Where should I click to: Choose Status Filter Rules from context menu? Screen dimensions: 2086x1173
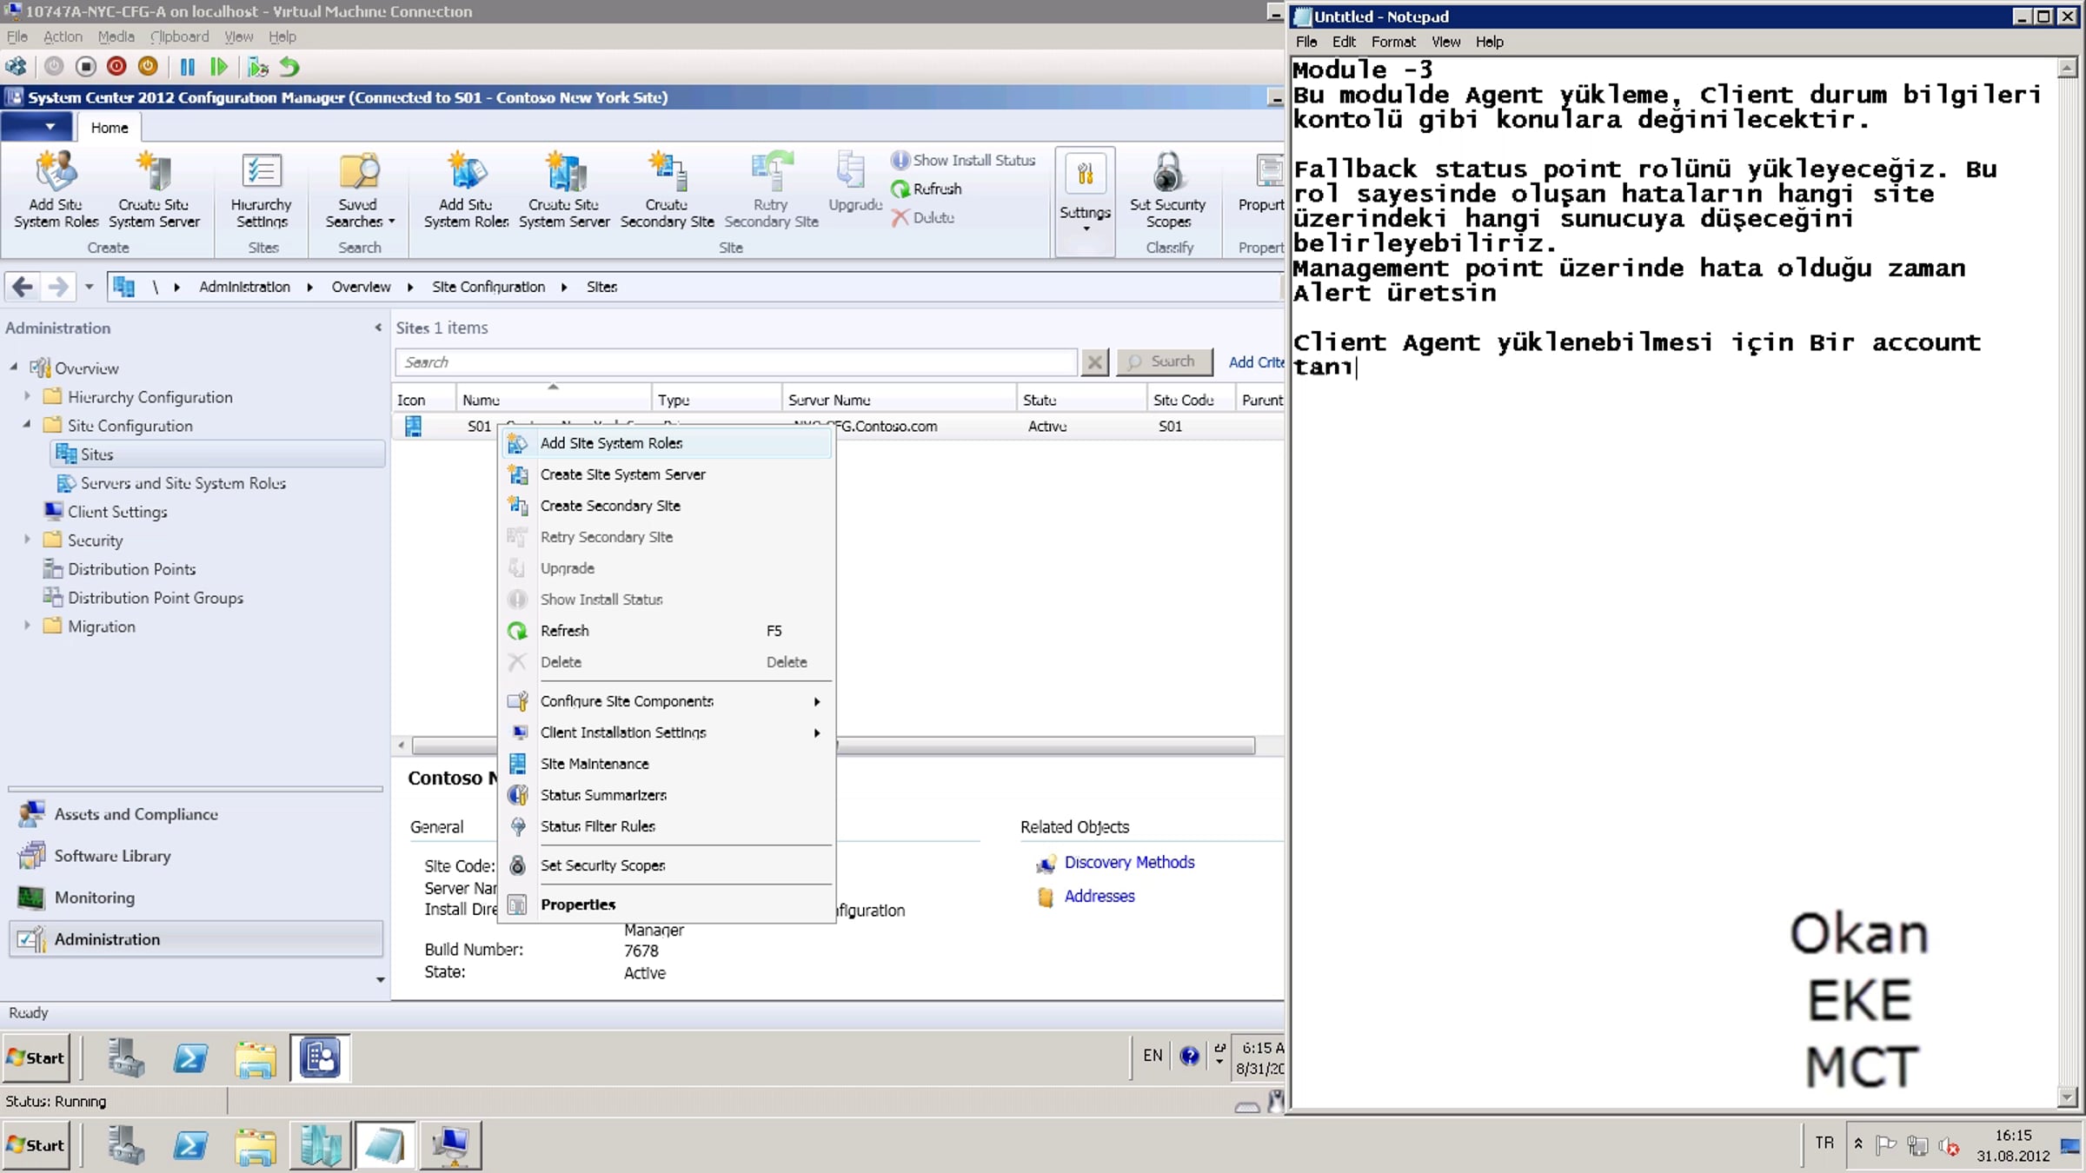pos(667,826)
